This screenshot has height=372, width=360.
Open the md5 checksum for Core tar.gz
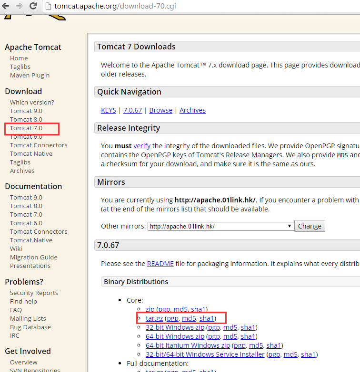(x=189, y=318)
